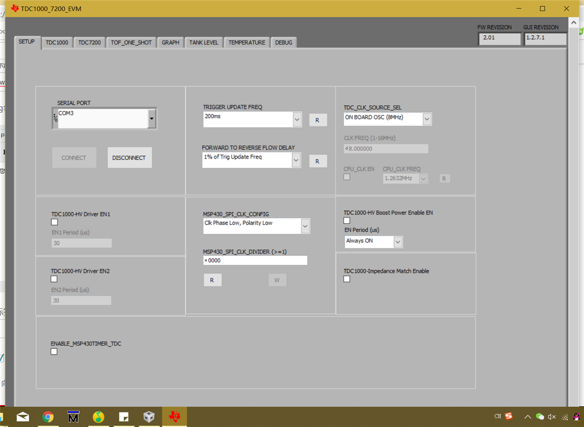The width and height of the screenshot is (584, 427).
Task: Click the EN1 Period (us) field
Action: (82, 243)
